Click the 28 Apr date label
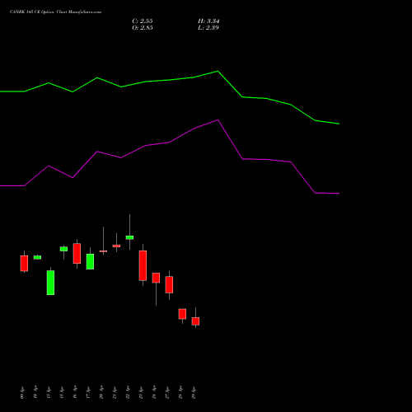Image resolution: width=412 pixels, height=412 pixels. (180, 392)
